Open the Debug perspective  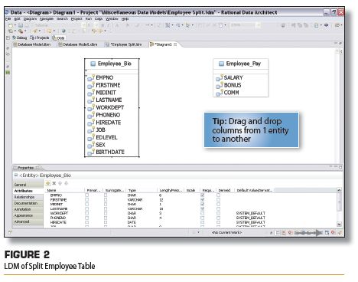click(20, 38)
